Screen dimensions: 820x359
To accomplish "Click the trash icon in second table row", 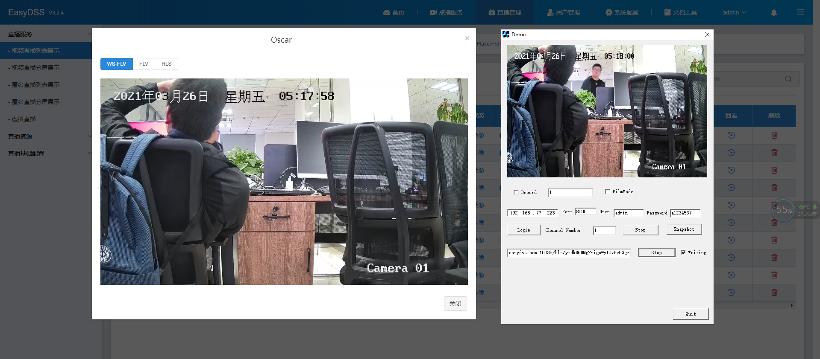I will pyautogui.click(x=774, y=153).
